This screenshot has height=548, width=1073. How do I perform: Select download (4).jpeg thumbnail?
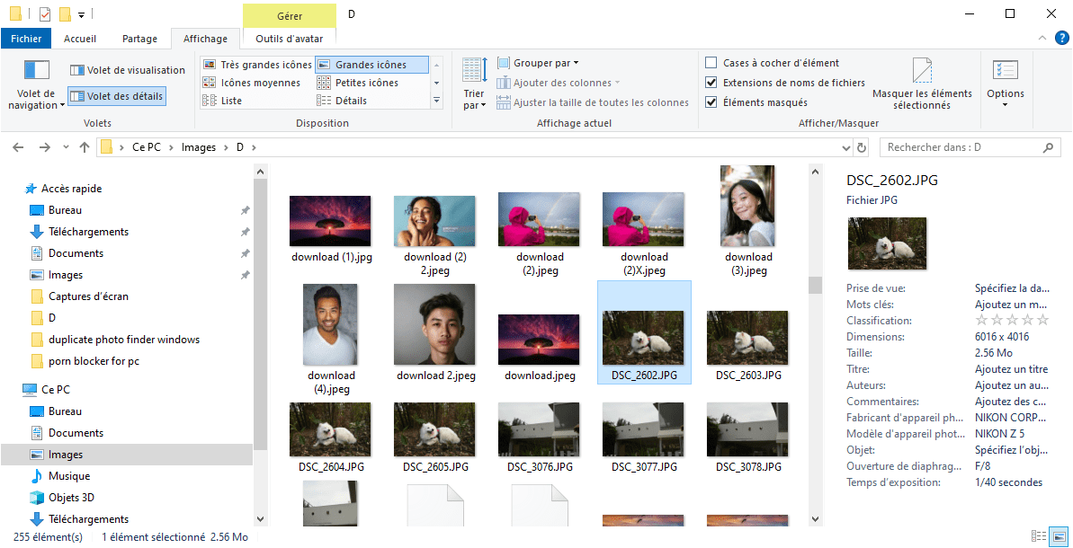(331, 325)
